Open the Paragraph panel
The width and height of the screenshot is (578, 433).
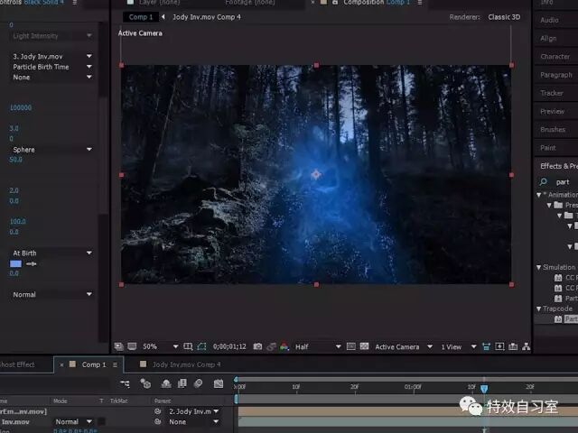click(x=556, y=75)
